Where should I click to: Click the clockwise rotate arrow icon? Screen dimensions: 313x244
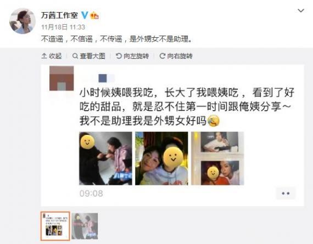(163, 56)
